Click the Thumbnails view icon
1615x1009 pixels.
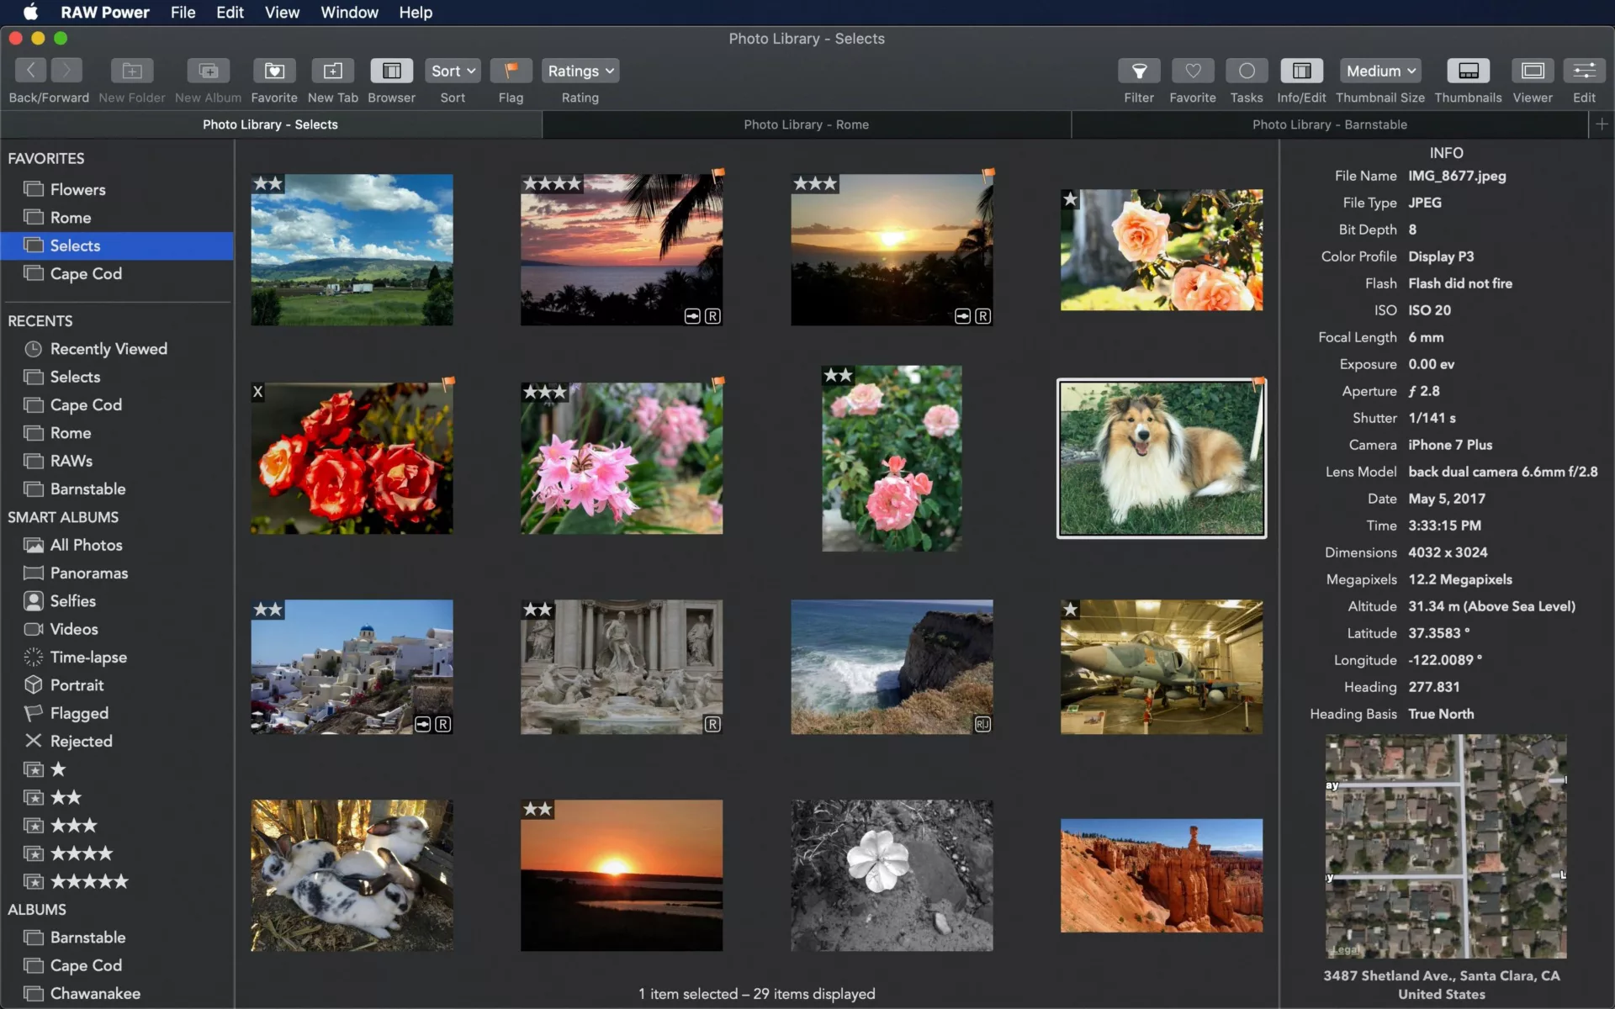(1467, 71)
